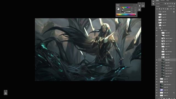Hide the layer with purple thumbnail
176x99 pixels.
pos(157,90)
